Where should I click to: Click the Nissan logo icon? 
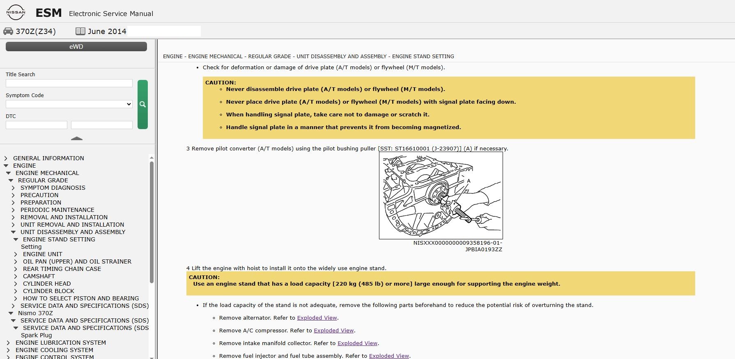[16, 12]
